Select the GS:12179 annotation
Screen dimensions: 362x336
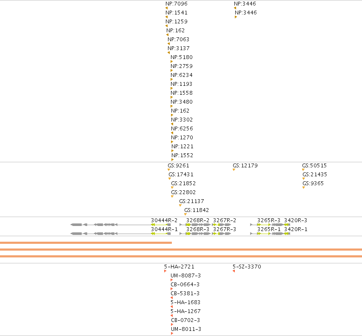(x=245, y=166)
